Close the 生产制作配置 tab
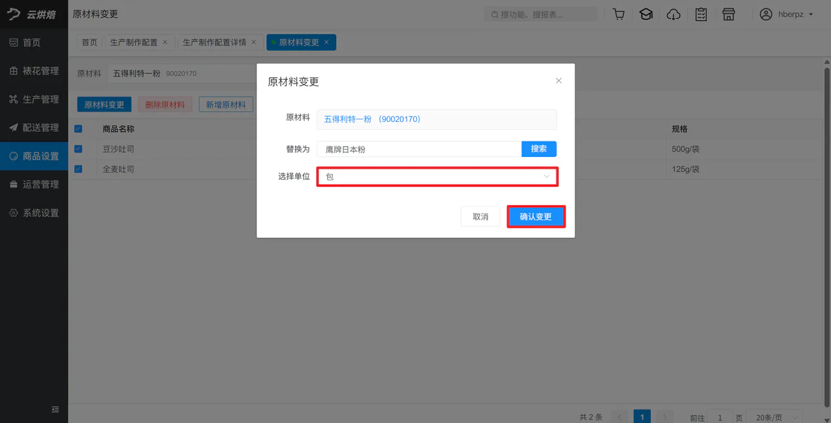Viewport: 831px width, 423px height. click(165, 42)
